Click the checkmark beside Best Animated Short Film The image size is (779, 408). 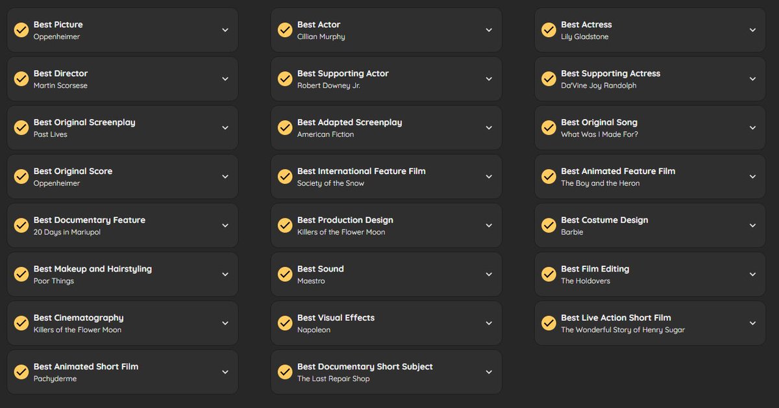pyautogui.click(x=21, y=372)
